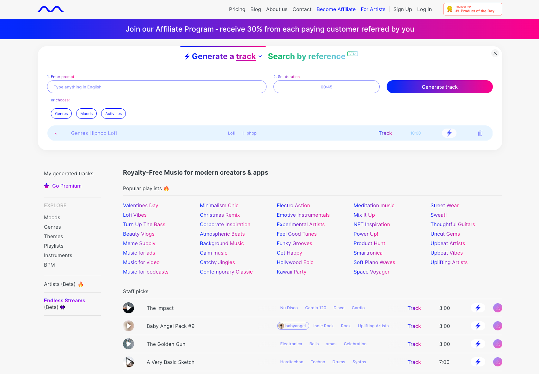539x374 pixels.
Task: Open Instruments in Explore sidebar
Action: (x=58, y=255)
